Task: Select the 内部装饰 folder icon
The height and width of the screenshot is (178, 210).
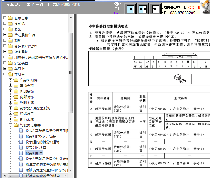Action: click(16, 97)
